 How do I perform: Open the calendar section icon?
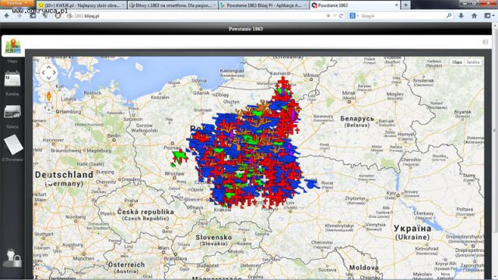coord(12,79)
